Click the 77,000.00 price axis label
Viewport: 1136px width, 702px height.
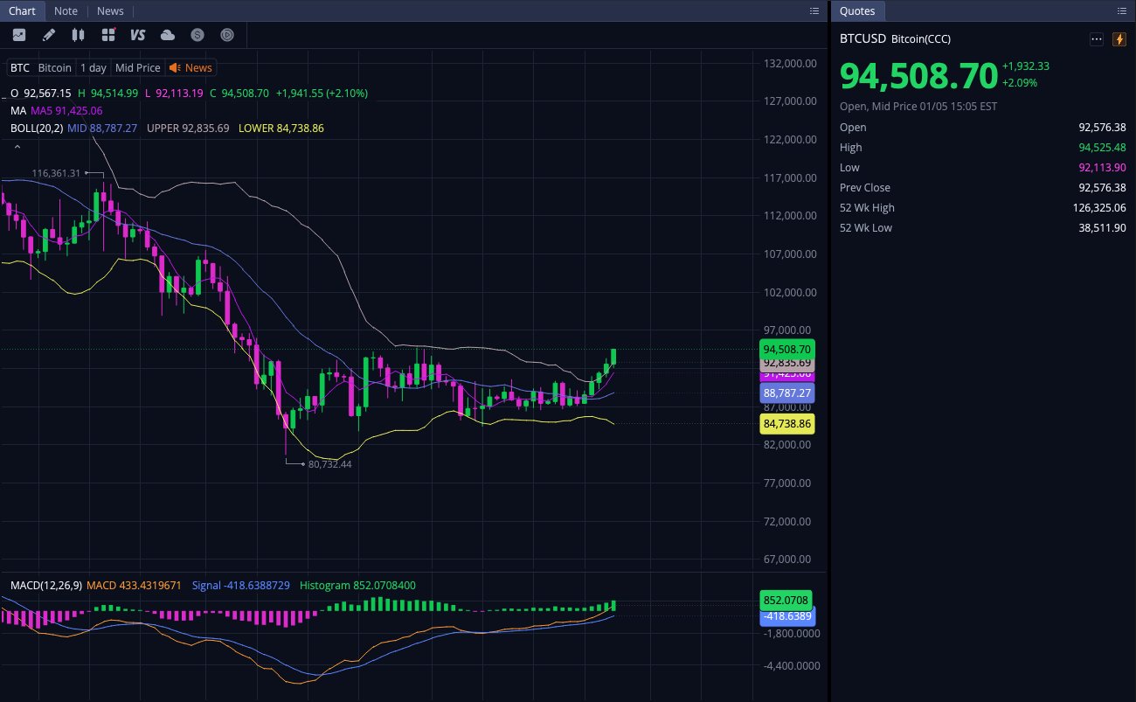tap(788, 483)
